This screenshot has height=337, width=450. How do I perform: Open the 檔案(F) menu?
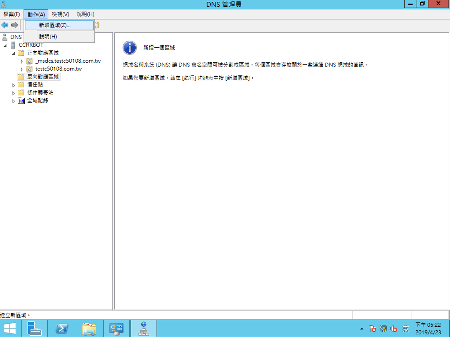12,14
